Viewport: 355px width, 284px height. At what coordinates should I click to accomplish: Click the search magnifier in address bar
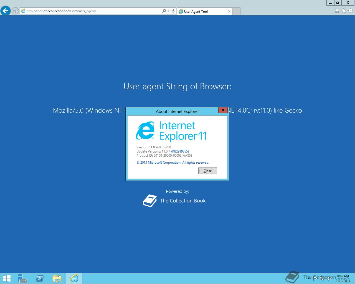pyautogui.click(x=164, y=11)
